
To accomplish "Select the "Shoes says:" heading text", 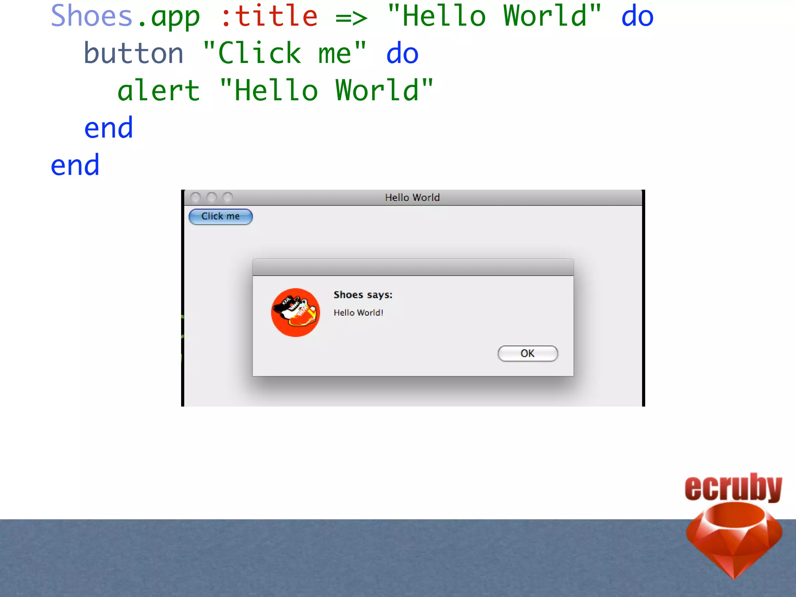I will pos(363,295).
